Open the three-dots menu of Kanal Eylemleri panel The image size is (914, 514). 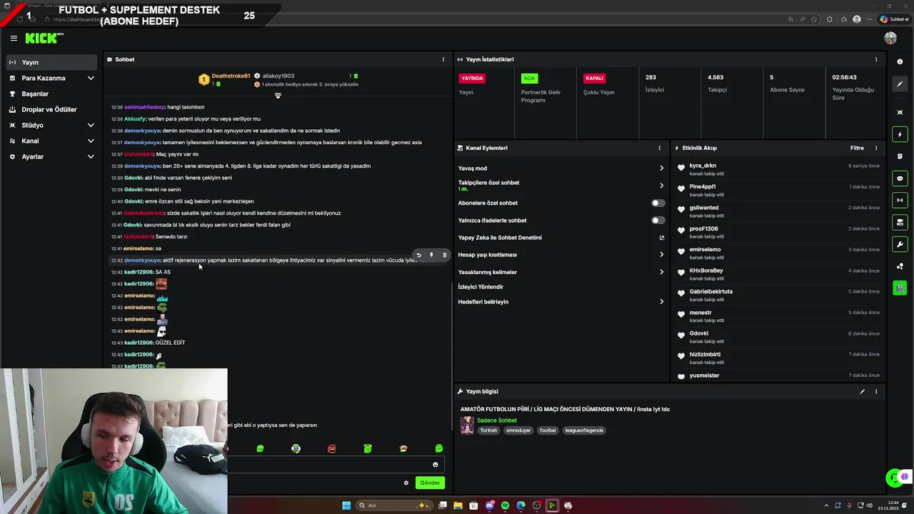coord(659,148)
